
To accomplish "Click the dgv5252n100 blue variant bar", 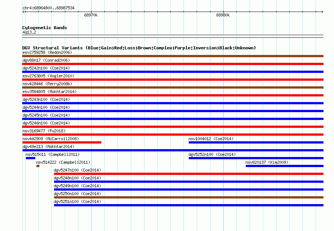I will click(256, 158).
